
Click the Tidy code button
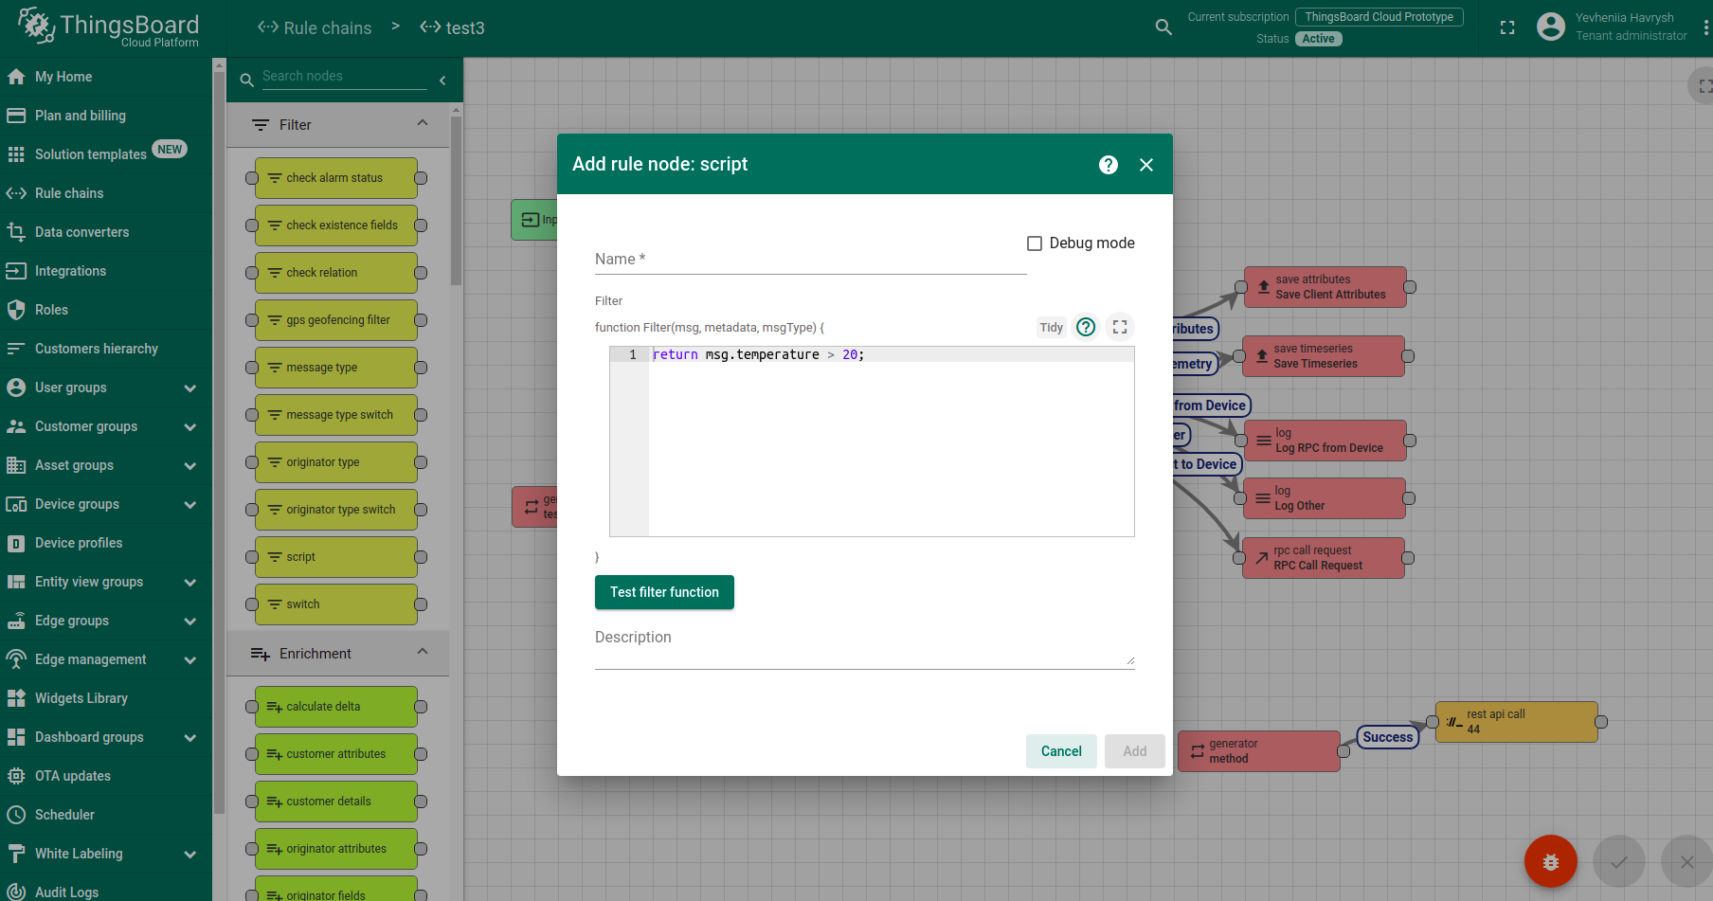pyautogui.click(x=1052, y=327)
